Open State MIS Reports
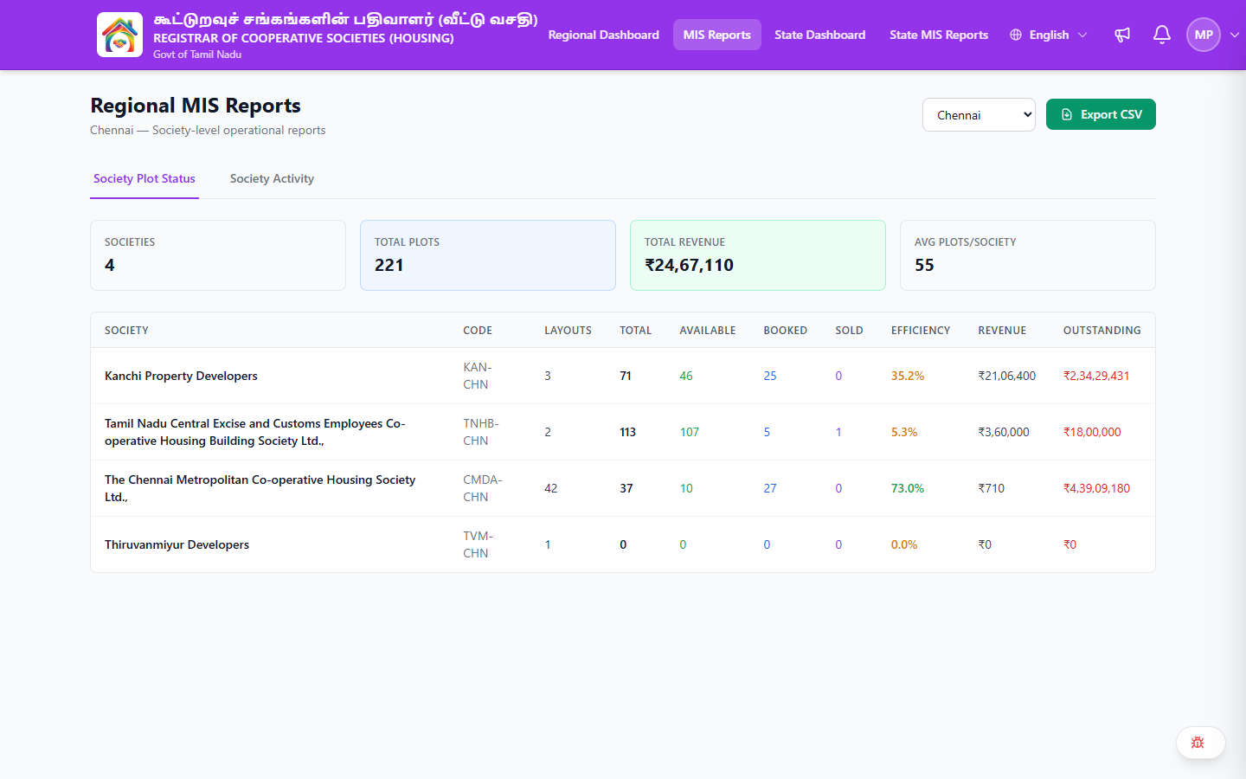1246x779 pixels. point(939,35)
